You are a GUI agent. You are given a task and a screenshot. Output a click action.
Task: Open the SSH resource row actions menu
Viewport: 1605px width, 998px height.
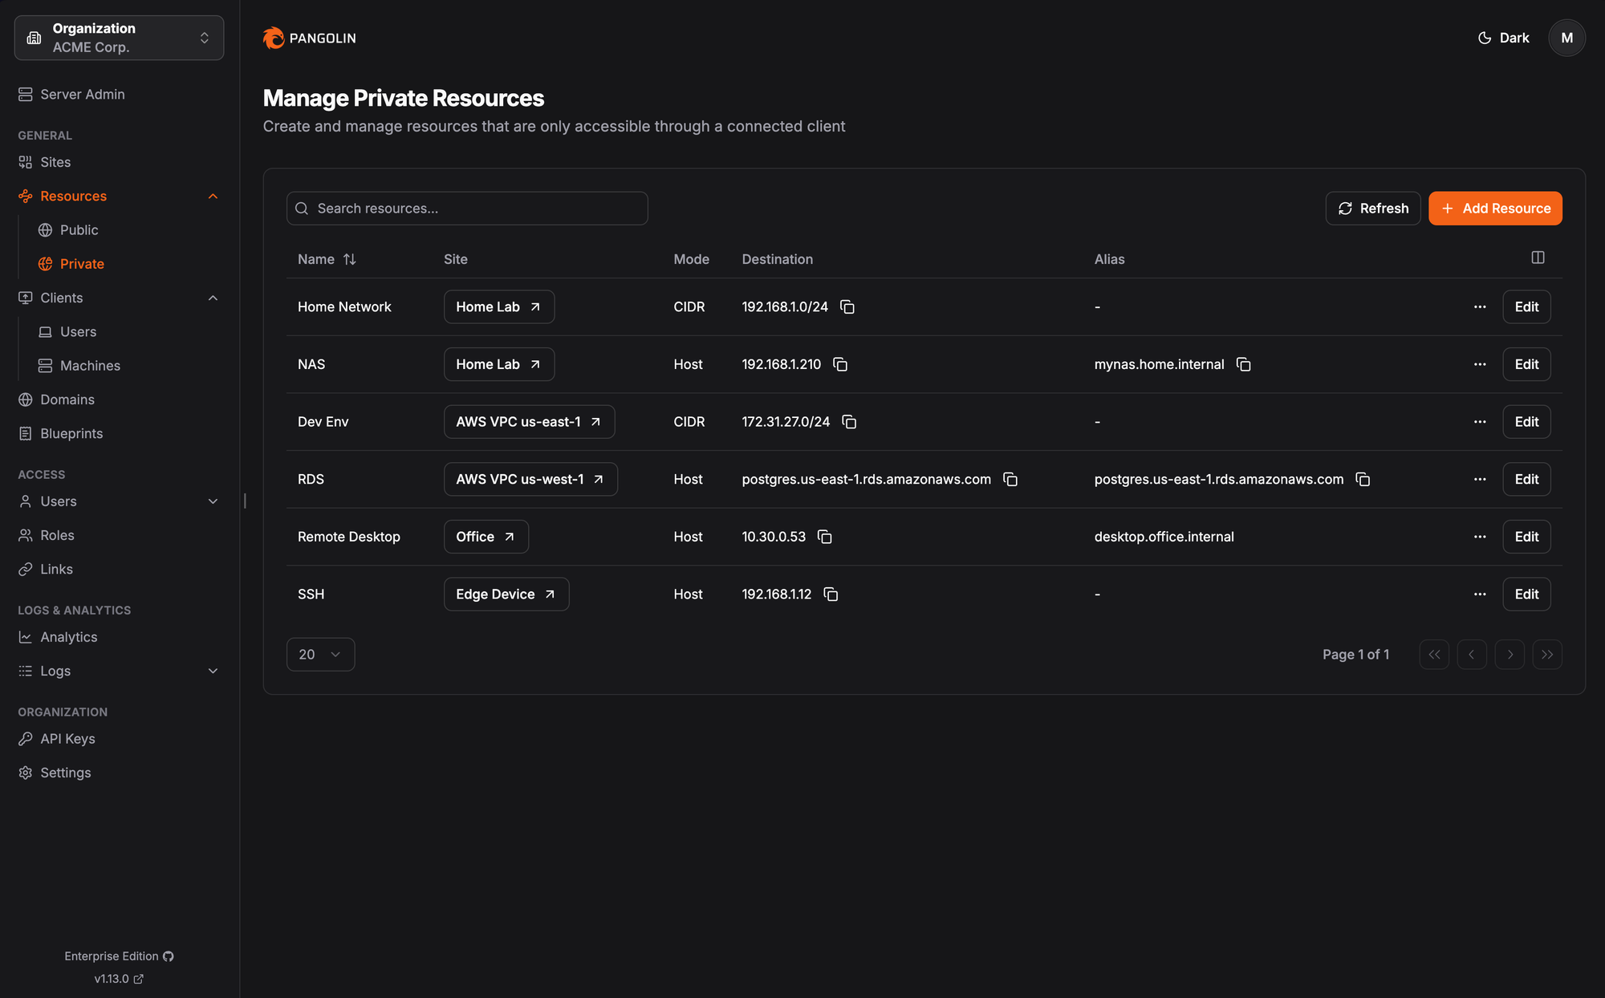(x=1480, y=594)
